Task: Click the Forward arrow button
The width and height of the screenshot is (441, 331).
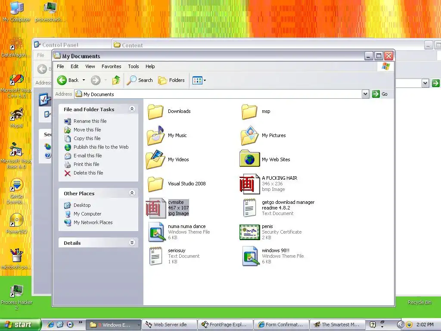Action: coord(96,80)
